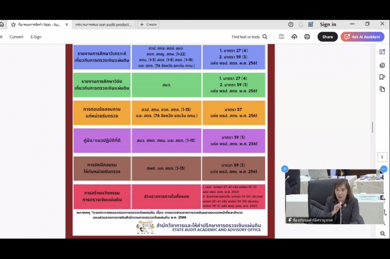Open the notifications bell

pos(301,24)
